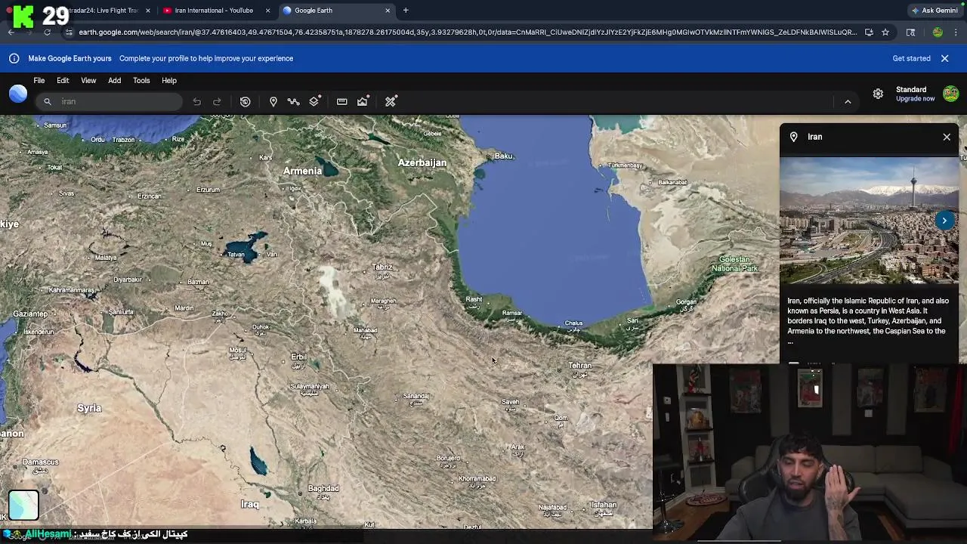Click the install app icon in address bar

tap(869, 32)
